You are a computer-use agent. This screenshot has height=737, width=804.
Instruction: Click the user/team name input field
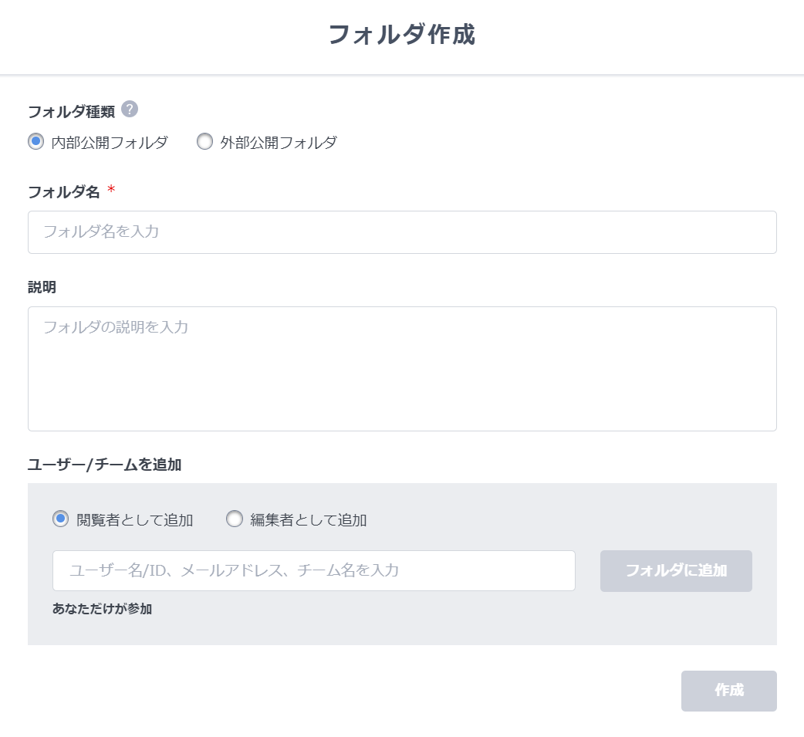tap(313, 571)
